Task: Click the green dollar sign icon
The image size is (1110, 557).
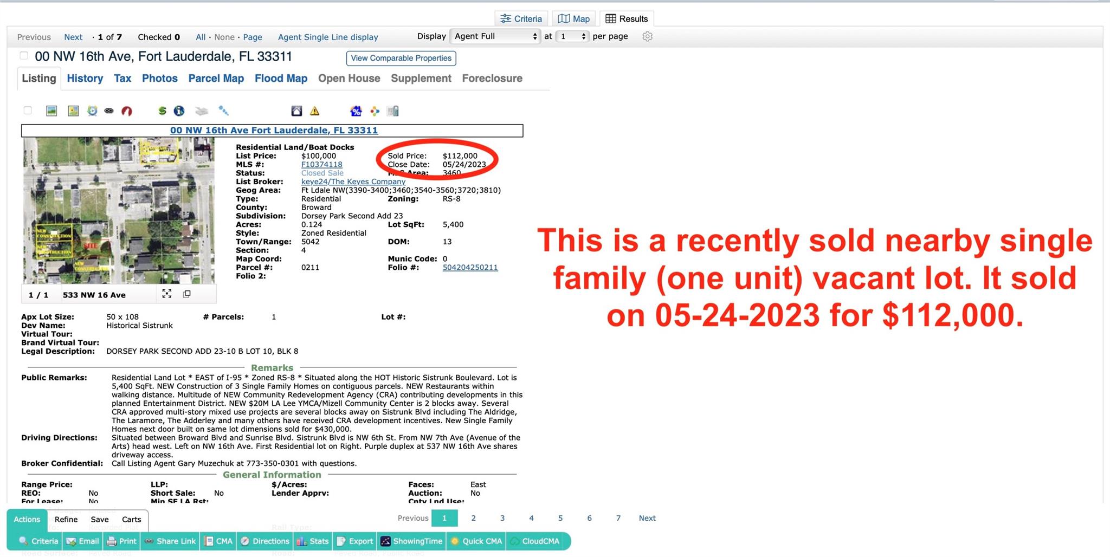Action: click(x=162, y=111)
